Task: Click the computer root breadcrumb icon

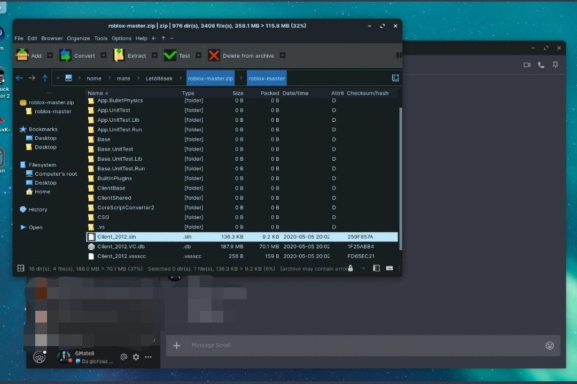Action: pyautogui.click(x=68, y=78)
